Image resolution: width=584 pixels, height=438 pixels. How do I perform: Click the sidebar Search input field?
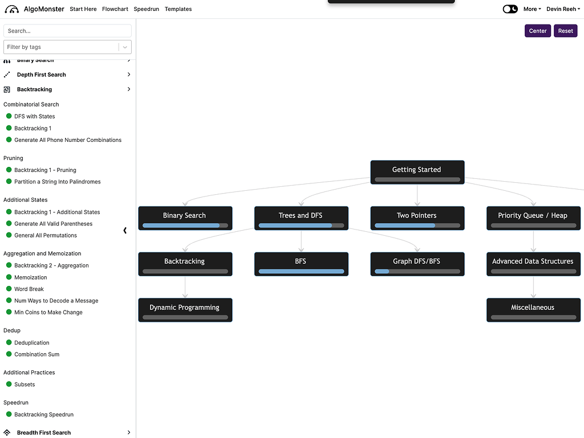pos(67,31)
